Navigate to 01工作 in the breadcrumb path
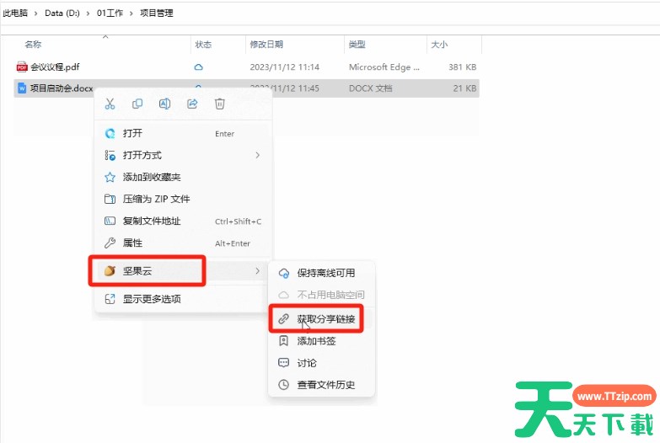Image resolution: width=660 pixels, height=443 pixels. 109,13
